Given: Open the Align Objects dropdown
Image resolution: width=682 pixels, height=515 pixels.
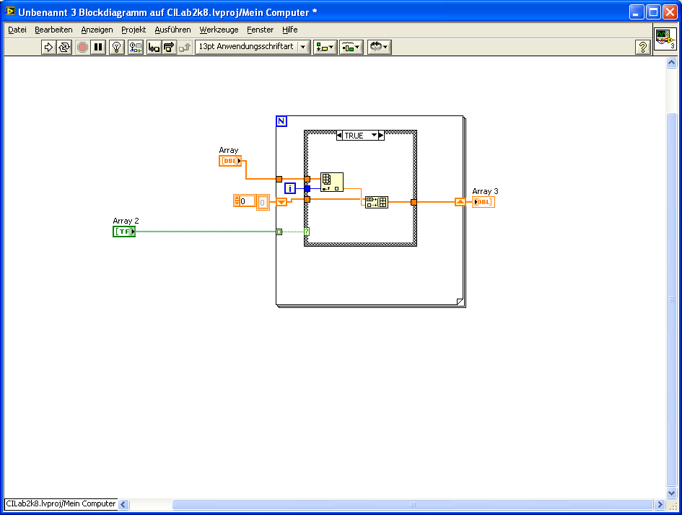Looking at the screenshot, I should pos(325,47).
